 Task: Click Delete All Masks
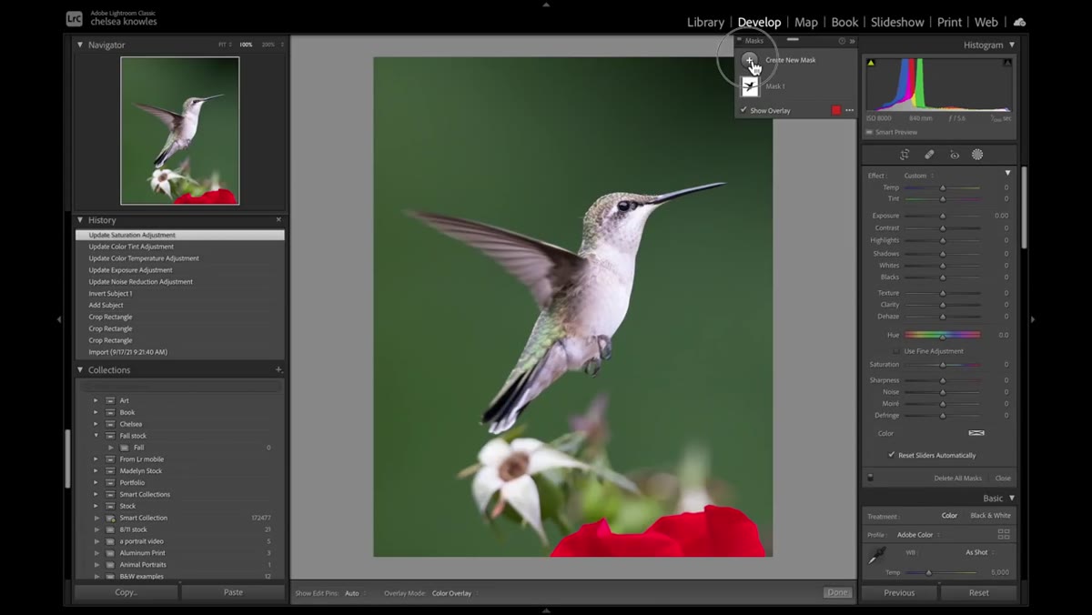pos(957,479)
